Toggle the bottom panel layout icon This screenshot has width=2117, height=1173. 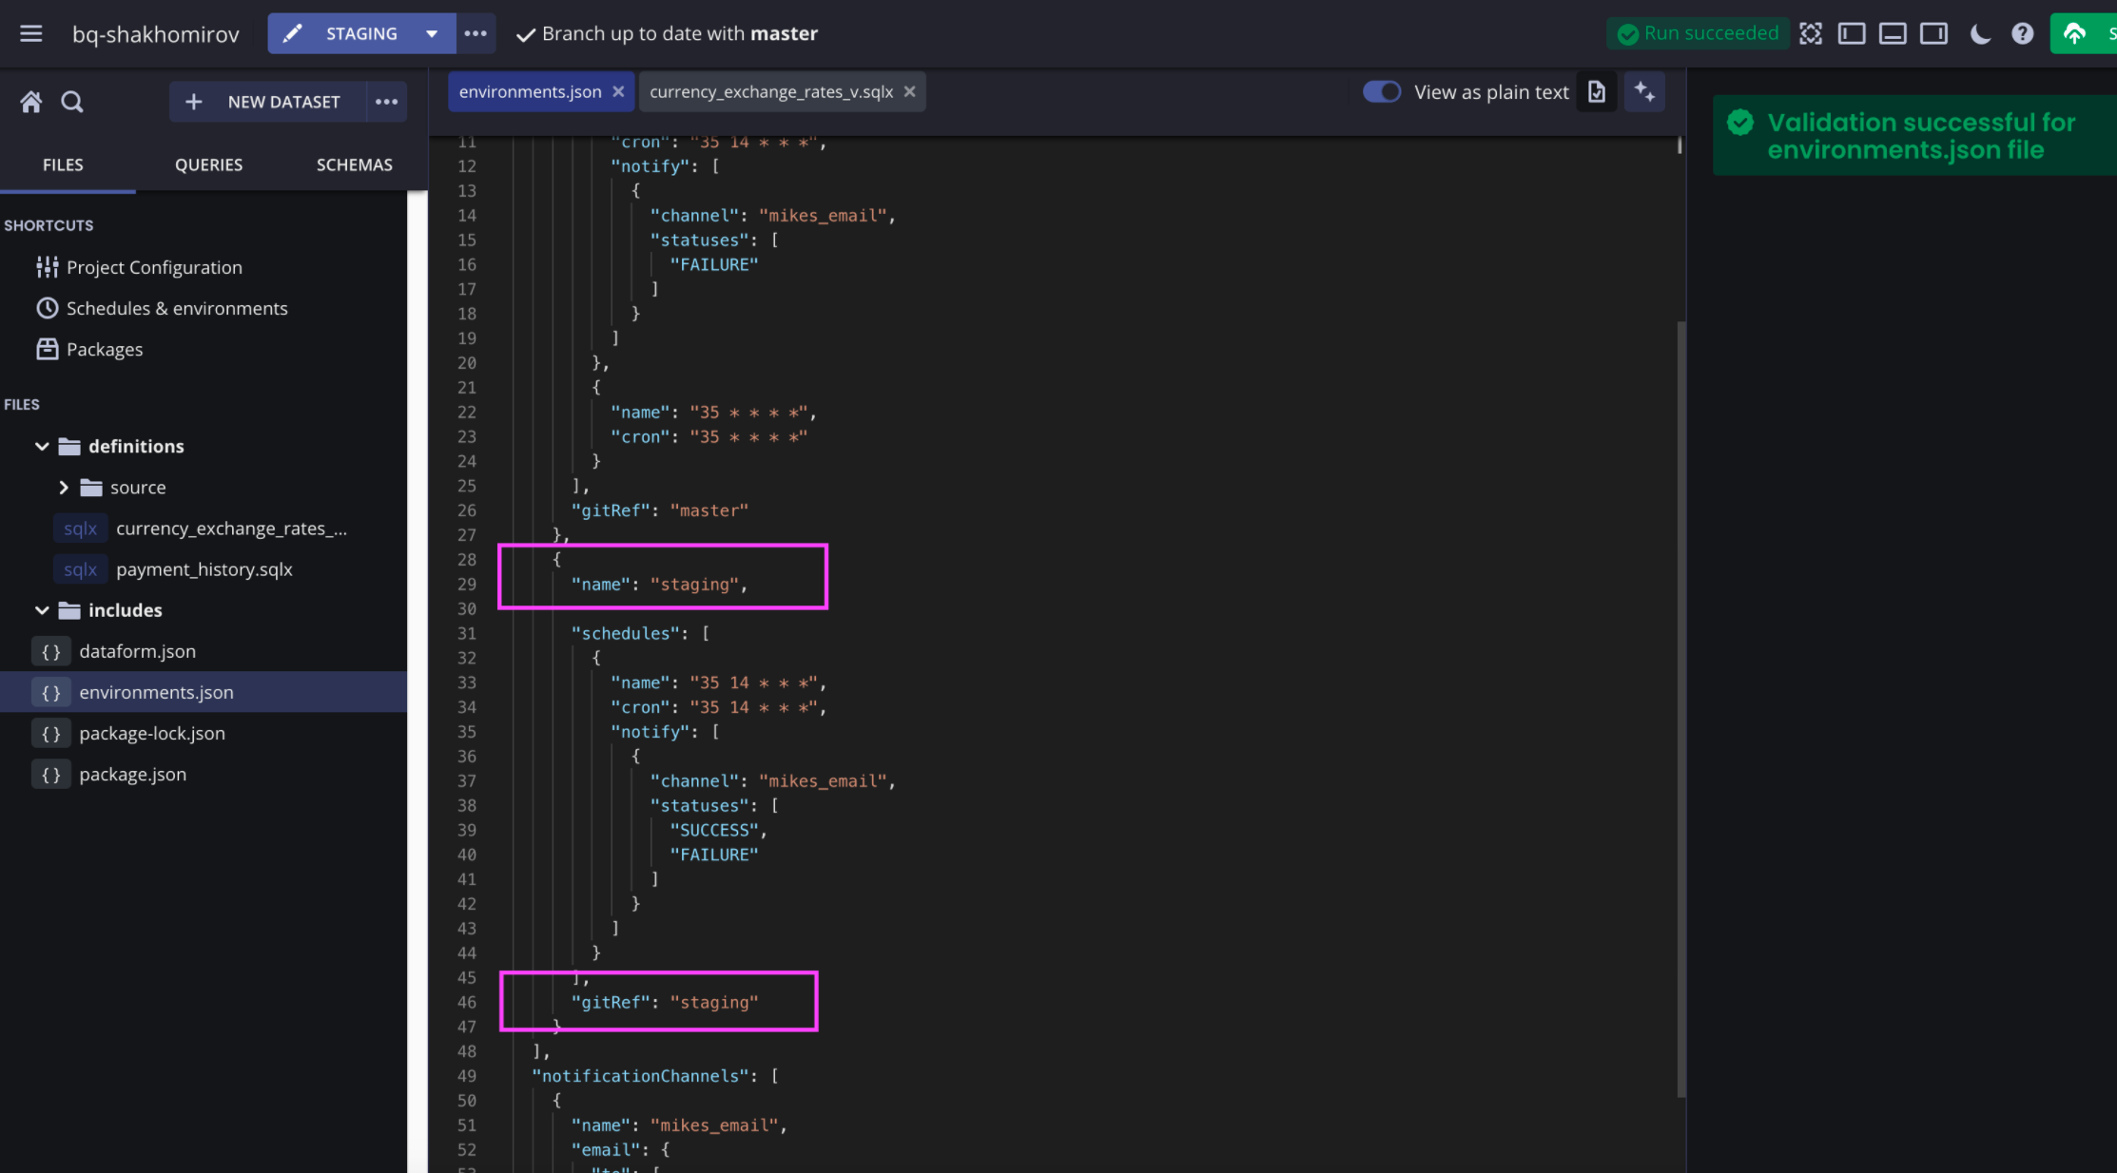pyautogui.click(x=1893, y=34)
